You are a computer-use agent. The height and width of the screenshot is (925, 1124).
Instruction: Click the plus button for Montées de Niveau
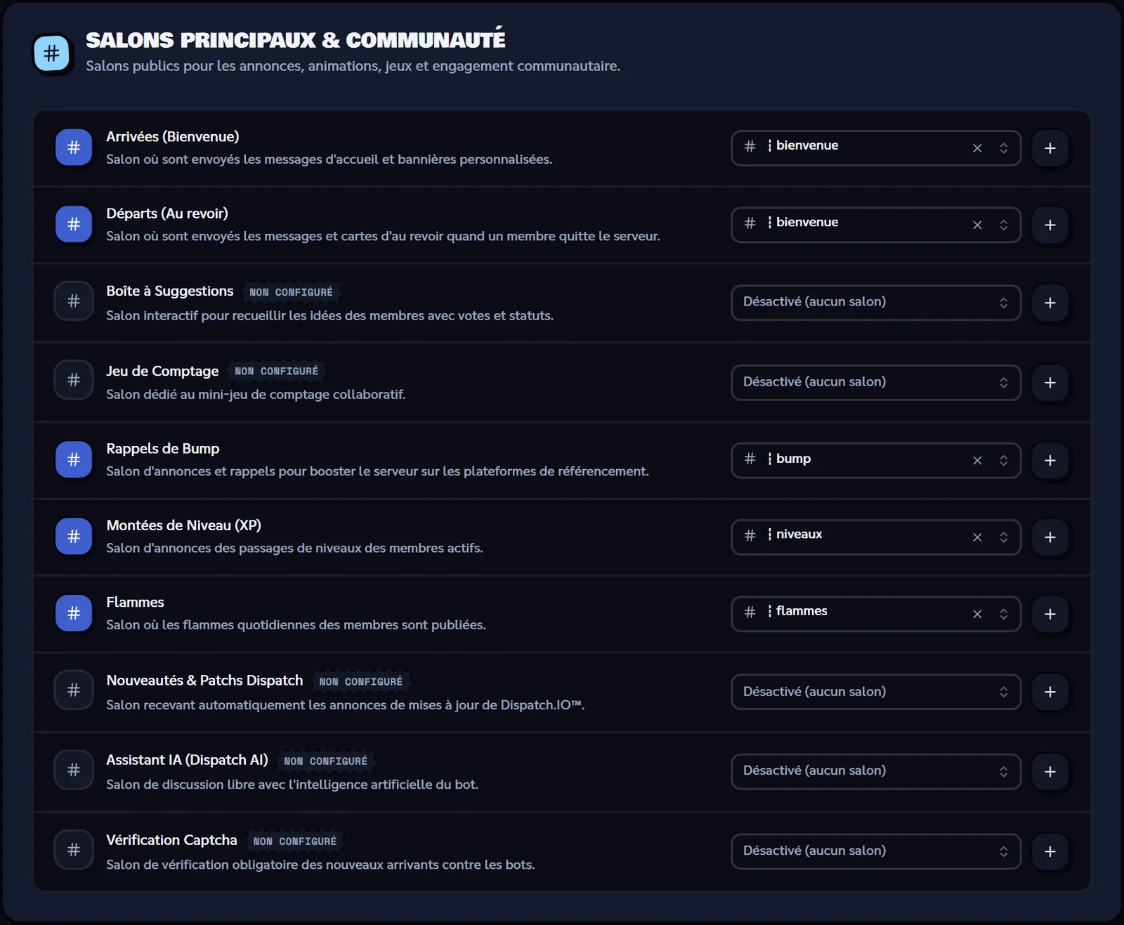point(1050,537)
